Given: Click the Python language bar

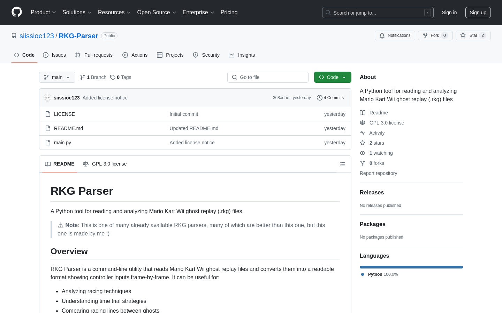Looking at the screenshot, I should click(411, 267).
